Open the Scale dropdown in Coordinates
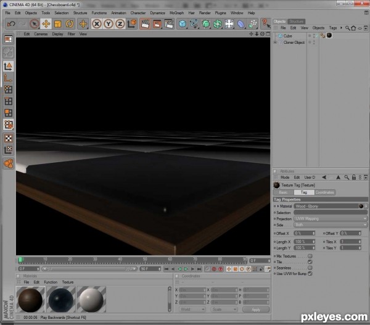 pyautogui.click(x=224, y=310)
